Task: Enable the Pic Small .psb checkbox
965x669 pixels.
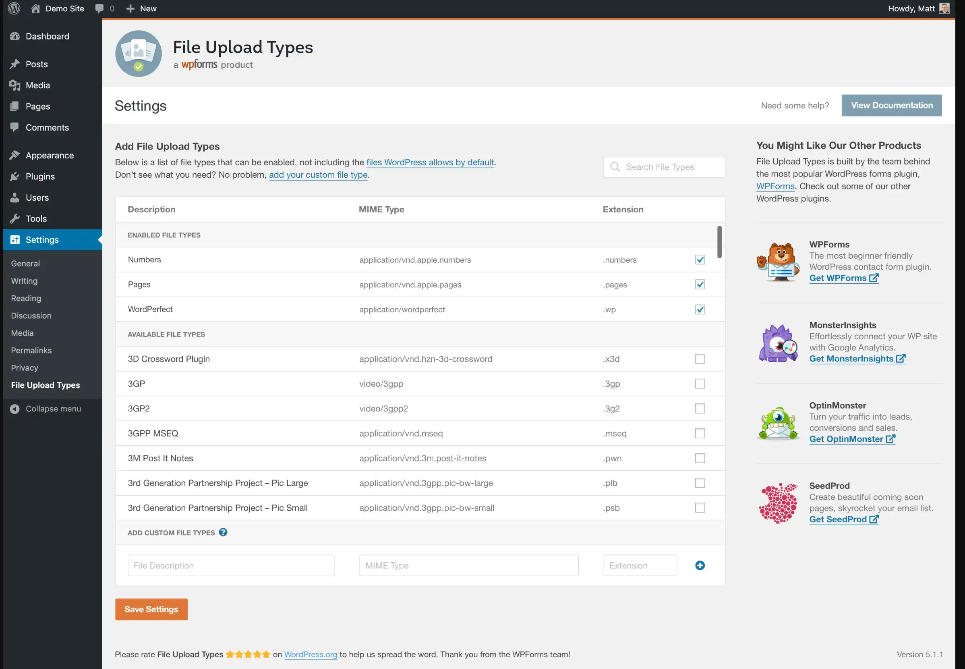Action: point(700,508)
